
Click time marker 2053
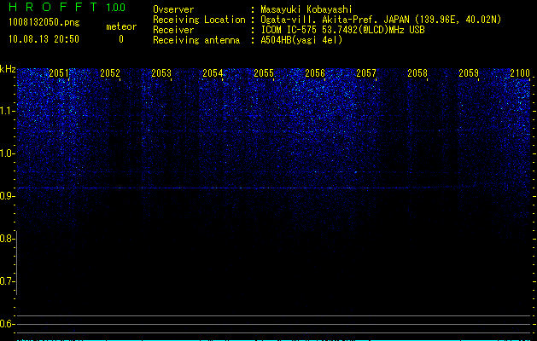pyautogui.click(x=161, y=73)
